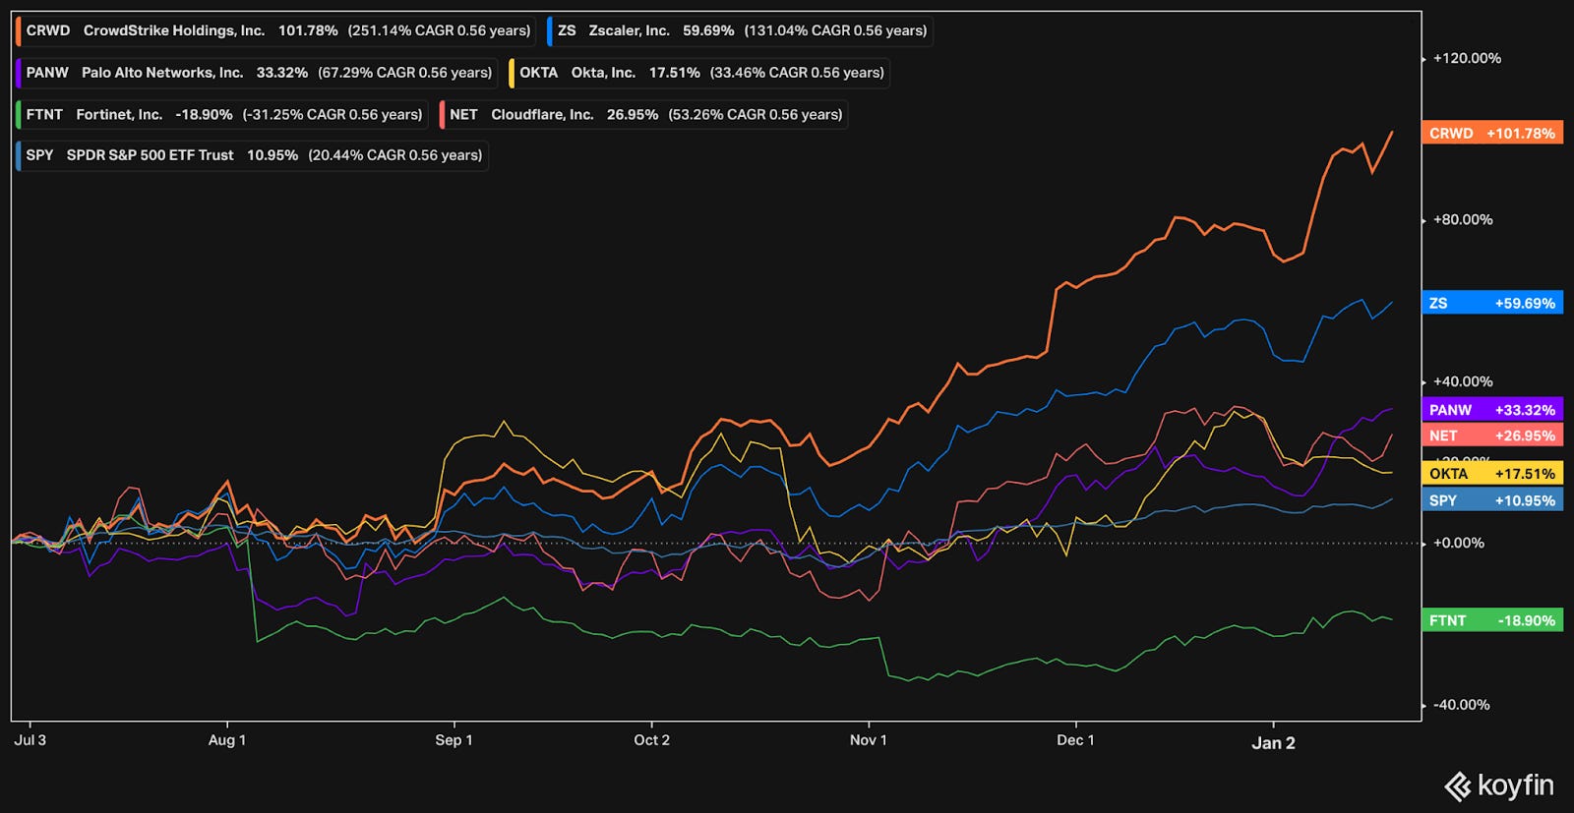Image resolution: width=1574 pixels, height=813 pixels.
Task: Select the OKTA Okta, Inc. legend entry
Action: [x=699, y=73]
